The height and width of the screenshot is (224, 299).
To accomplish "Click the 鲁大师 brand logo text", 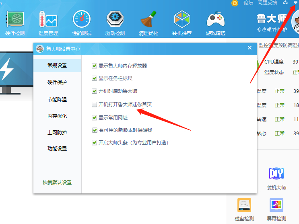I will click(x=272, y=18).
